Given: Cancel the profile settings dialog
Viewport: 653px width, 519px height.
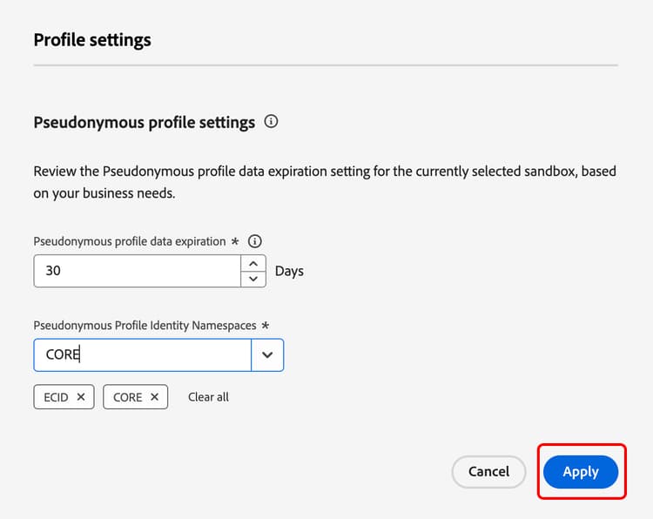Looking at the screenshot, I should point(488,472).
